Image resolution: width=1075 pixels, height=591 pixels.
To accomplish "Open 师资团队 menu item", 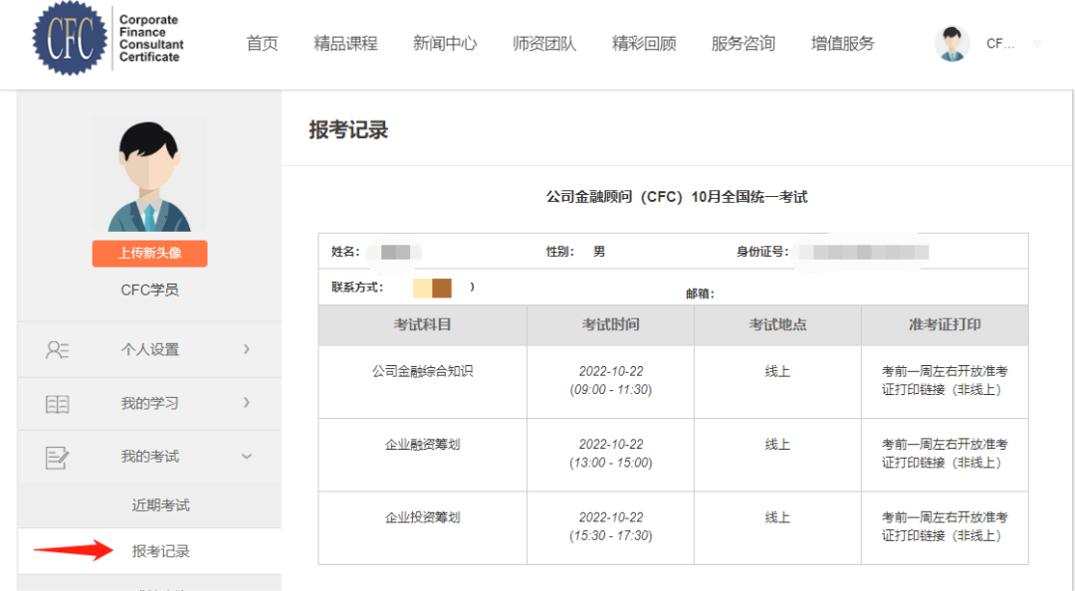I will (x=544, y=43).
